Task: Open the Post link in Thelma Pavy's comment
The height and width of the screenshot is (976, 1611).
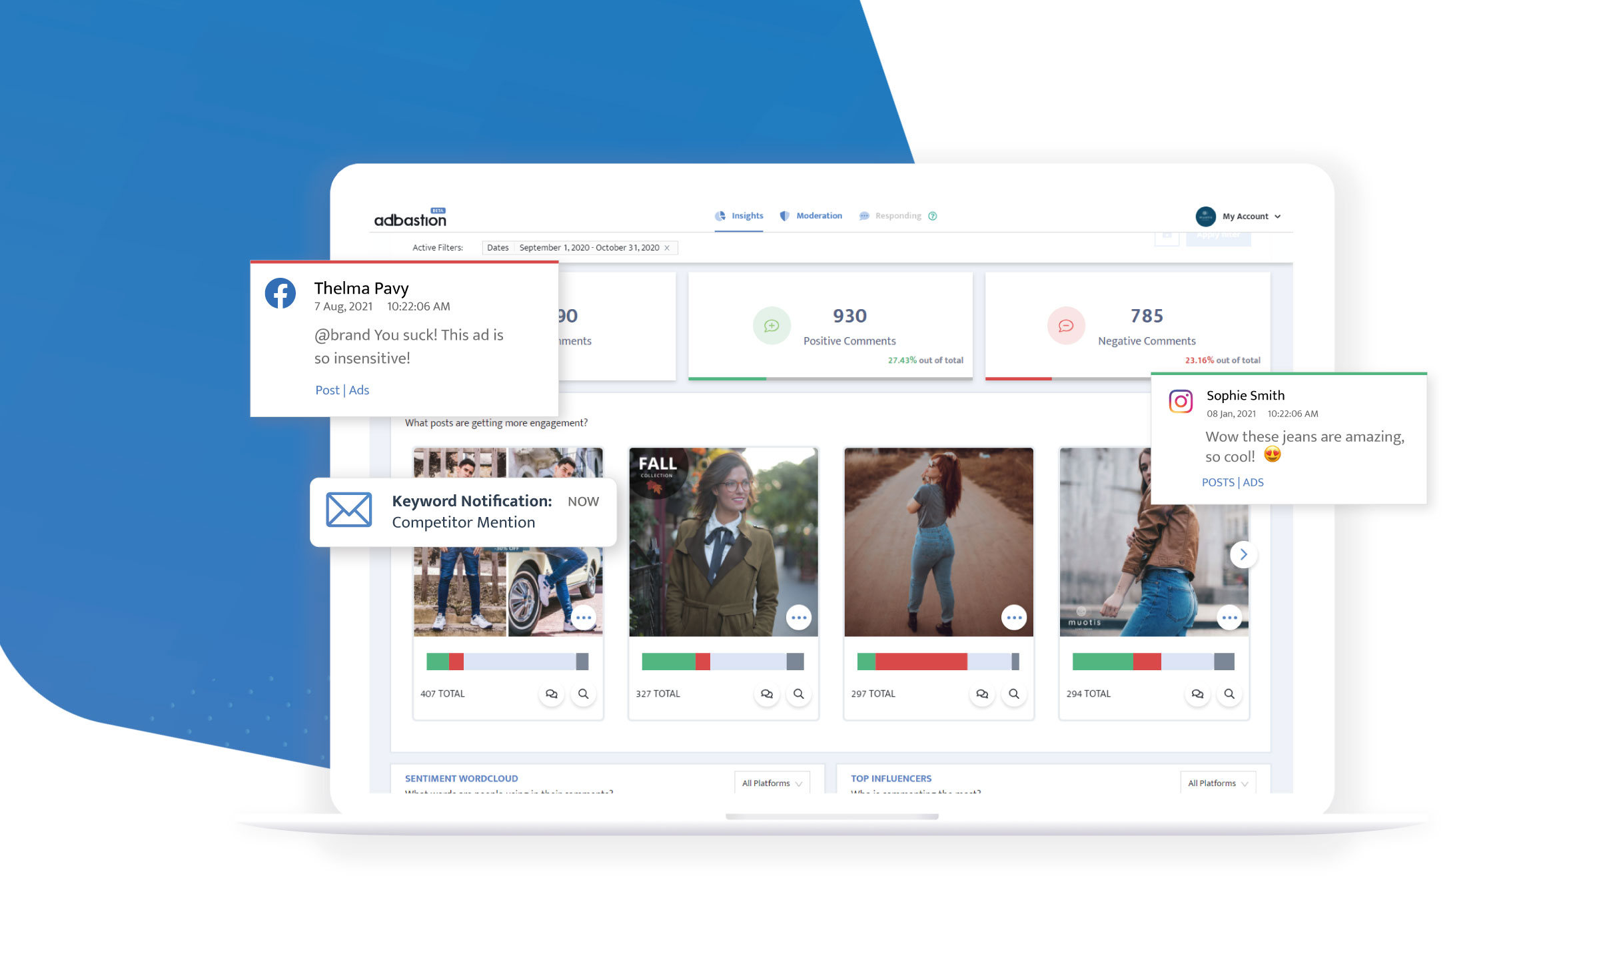Action: 327,390
